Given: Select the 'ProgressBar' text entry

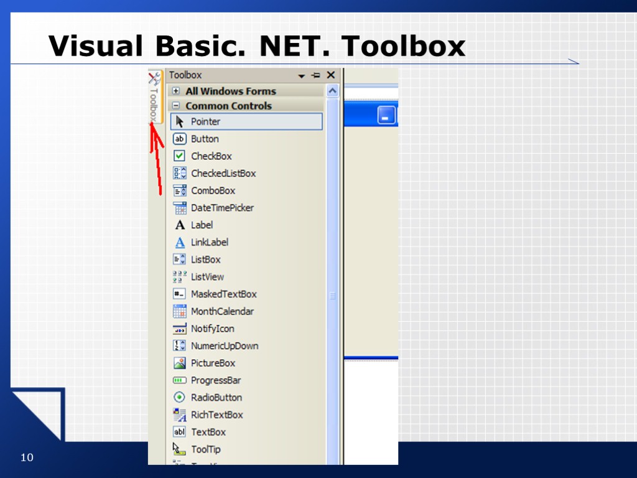Looking at the screenshot, I should pos(216,380).
